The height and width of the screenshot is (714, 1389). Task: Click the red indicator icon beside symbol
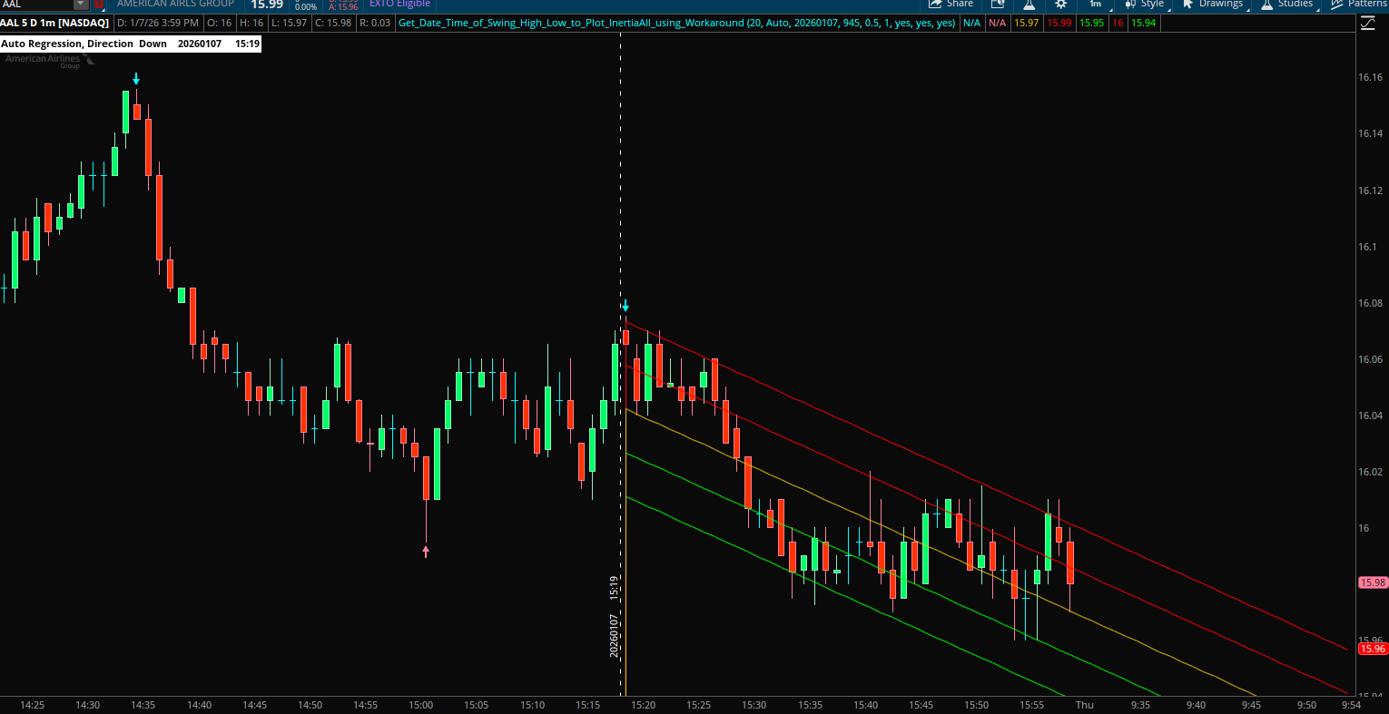(x=98, y=5)
